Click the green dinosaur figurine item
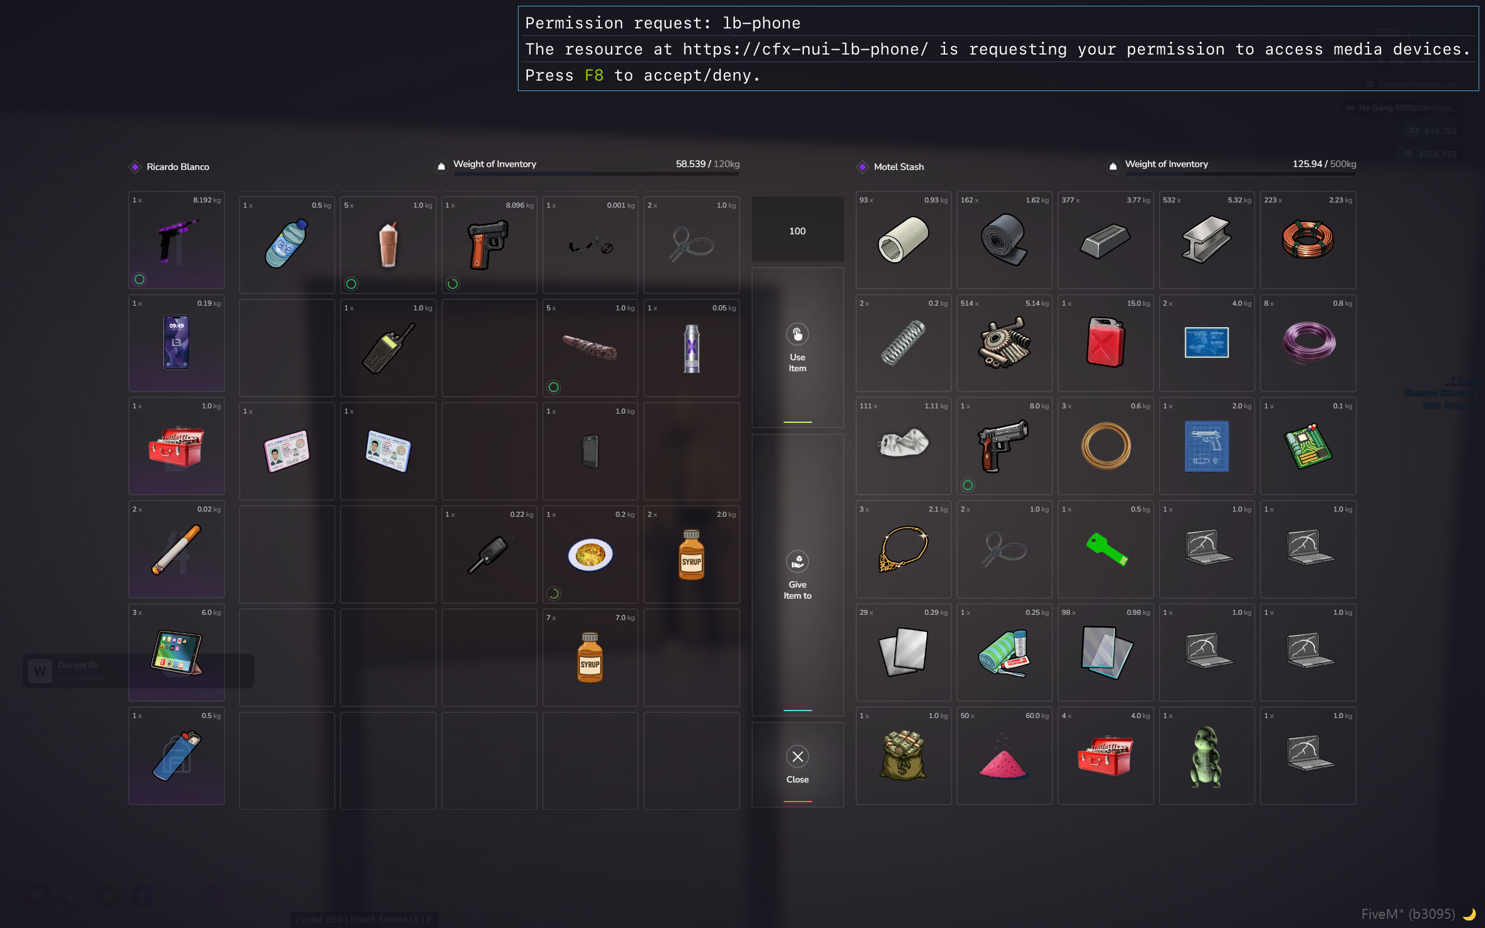This screenshot has width=1485, height=928. point(1206,756)
